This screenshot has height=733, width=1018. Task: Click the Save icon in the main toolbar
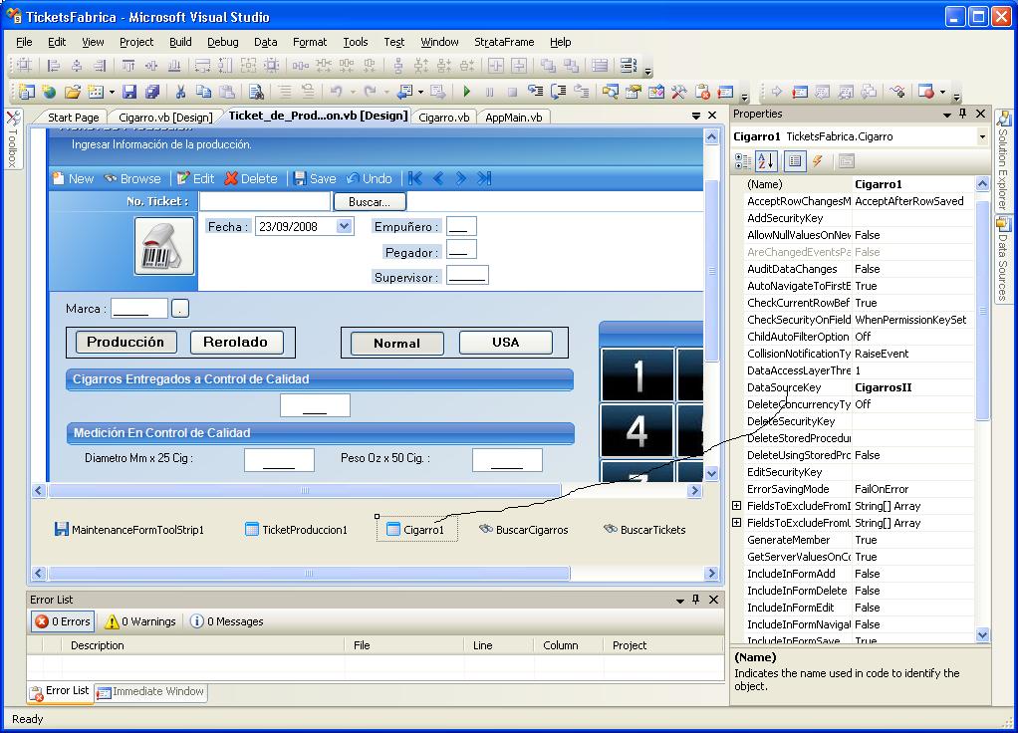[x=132, y=92]
